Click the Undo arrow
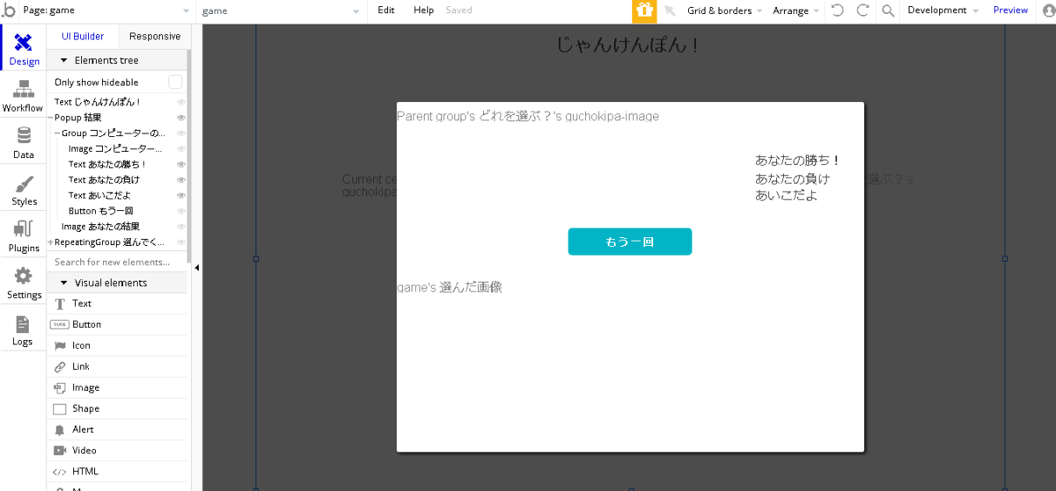Image resolution: width=1056 pixels, height=491 pixels. click(837, 11)
